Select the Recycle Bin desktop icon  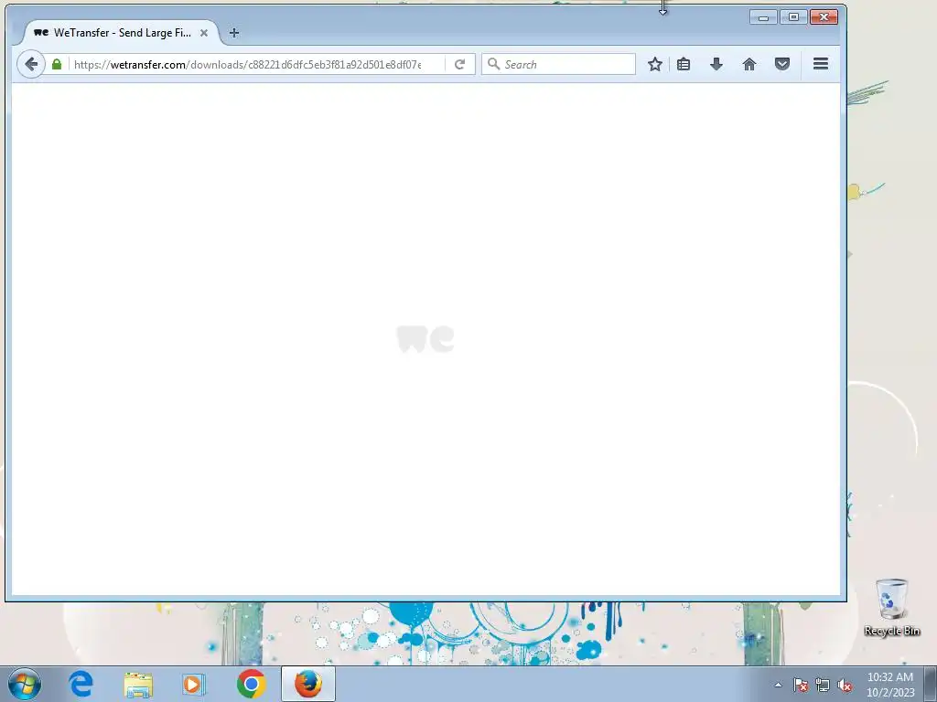[x=891, y=608]
